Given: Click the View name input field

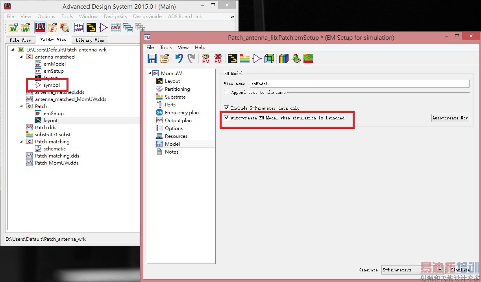Looking at the screenshot, I should 360,84.
